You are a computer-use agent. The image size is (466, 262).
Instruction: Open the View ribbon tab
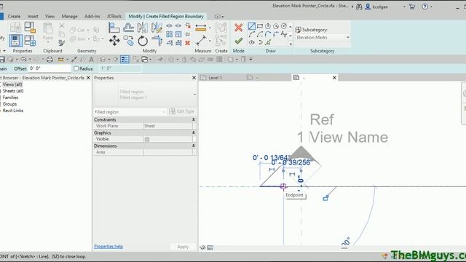point(50,16)
